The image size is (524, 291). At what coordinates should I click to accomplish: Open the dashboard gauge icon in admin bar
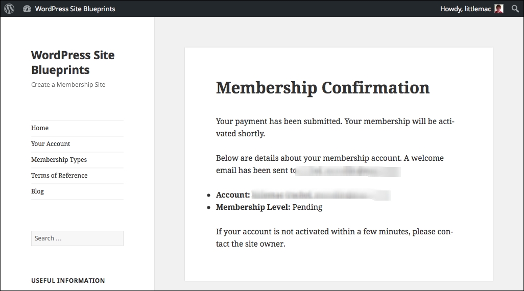tap(27, 9)
